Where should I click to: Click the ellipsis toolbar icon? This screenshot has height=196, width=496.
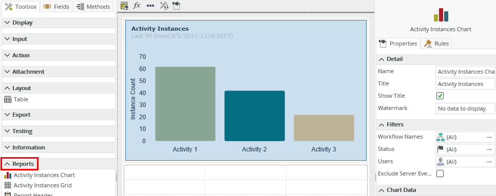[150, 6]
